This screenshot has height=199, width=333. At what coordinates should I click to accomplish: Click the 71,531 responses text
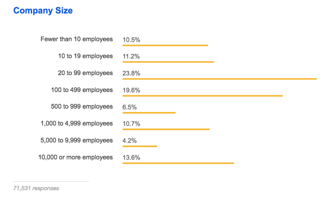click(x=36, y=188)
